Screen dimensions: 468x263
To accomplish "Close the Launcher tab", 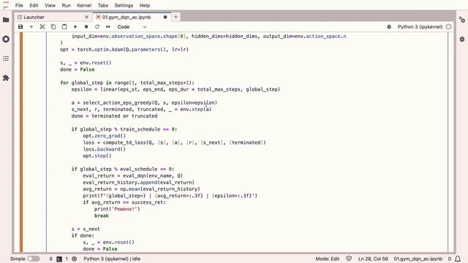I will (x=86, y=18).
